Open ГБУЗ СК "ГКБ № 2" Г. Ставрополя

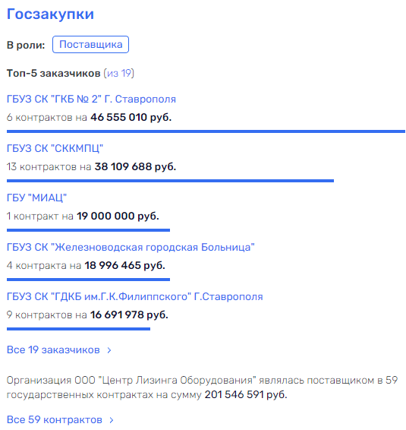coord(91,99)
